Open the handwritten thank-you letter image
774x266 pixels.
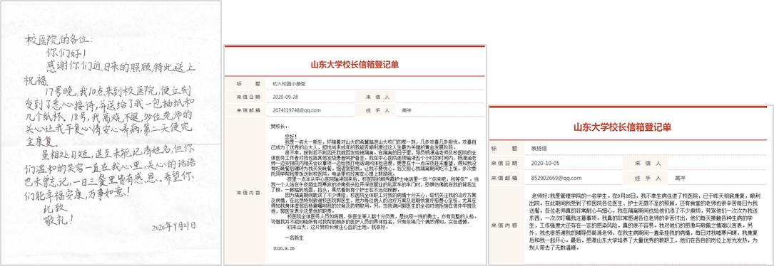coord(111,133)
